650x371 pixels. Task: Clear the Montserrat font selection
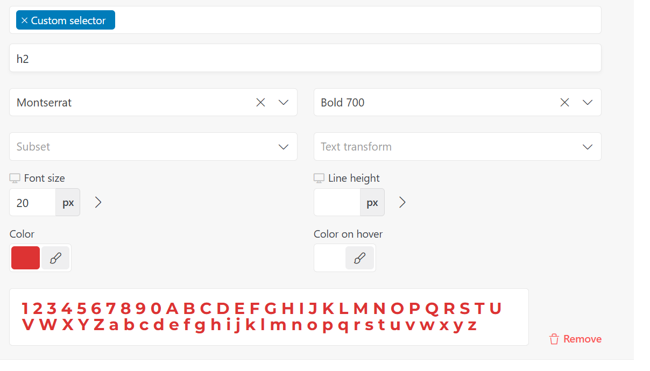[x=260, y=102]
